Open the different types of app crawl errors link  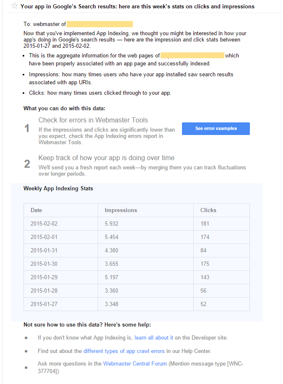point(124,351)
